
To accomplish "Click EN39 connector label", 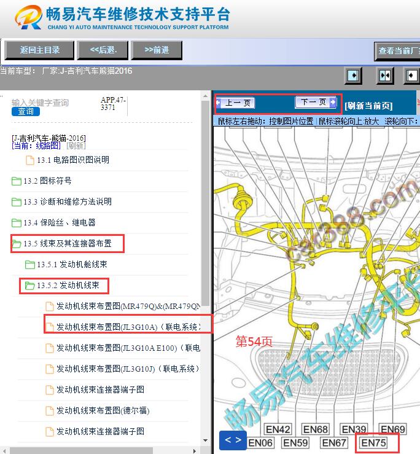I will (354, 429).
